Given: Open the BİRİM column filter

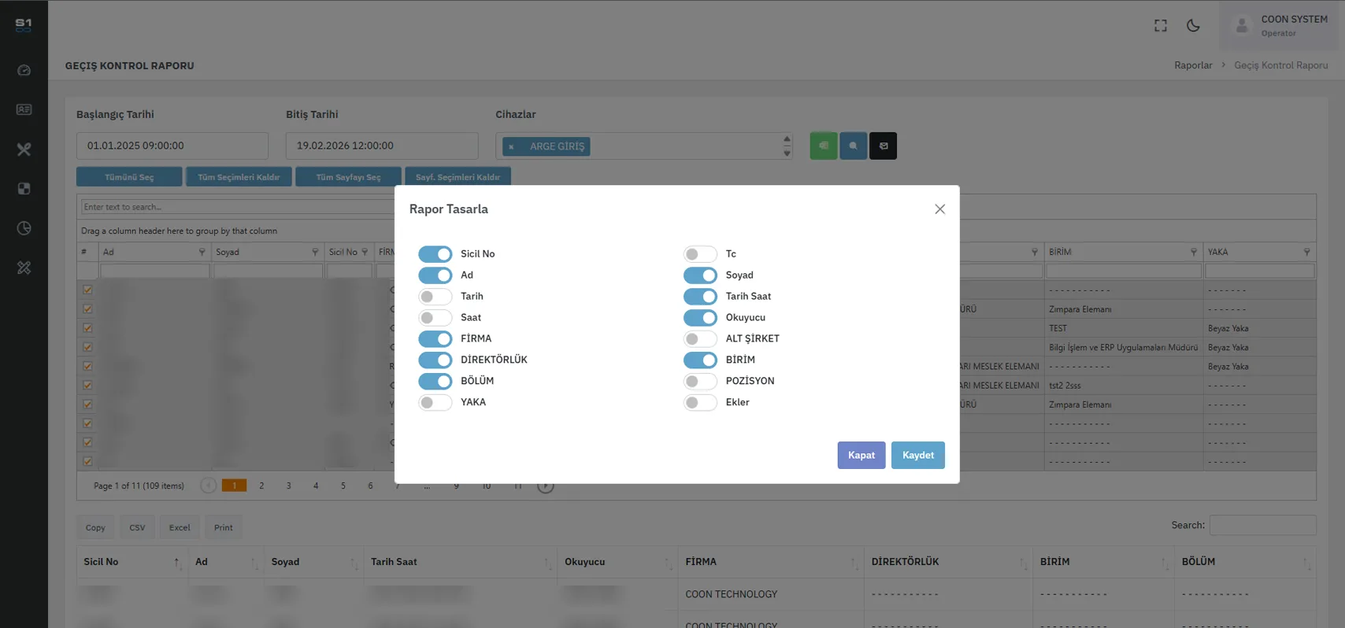Looking at the screenshot, I should [x=1193, y=252].
